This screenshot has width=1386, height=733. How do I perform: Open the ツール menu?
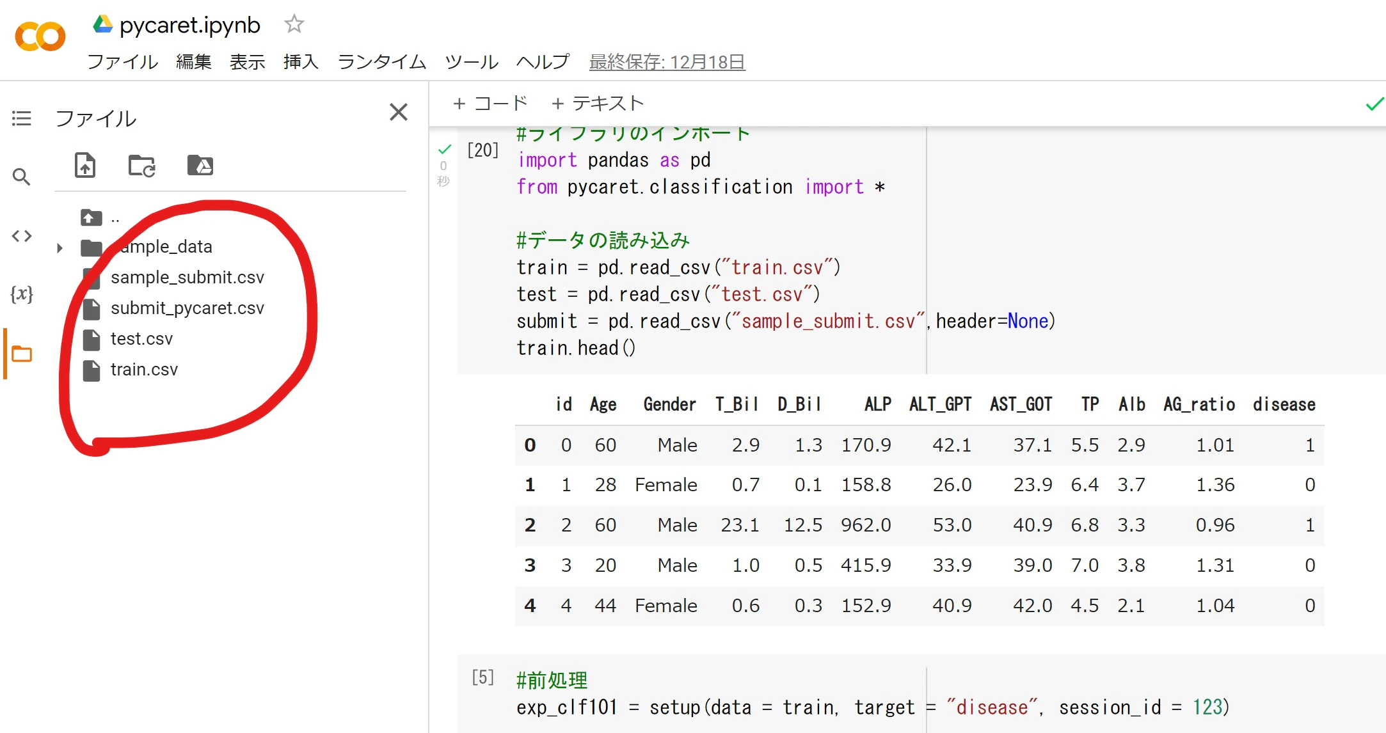click(x=472, y=61)
